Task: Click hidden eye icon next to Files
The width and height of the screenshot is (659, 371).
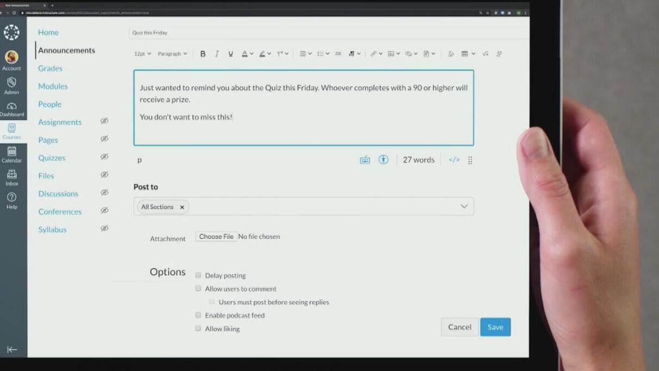Action: pos(104,175)
